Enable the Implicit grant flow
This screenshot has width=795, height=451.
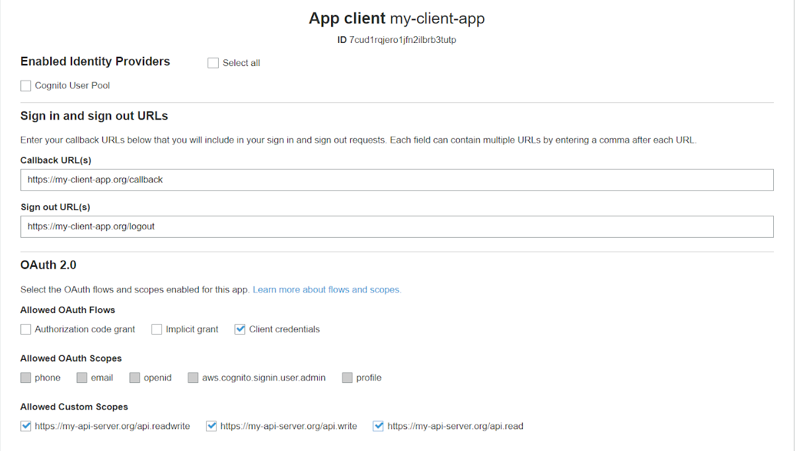click(x=156, y=329)
